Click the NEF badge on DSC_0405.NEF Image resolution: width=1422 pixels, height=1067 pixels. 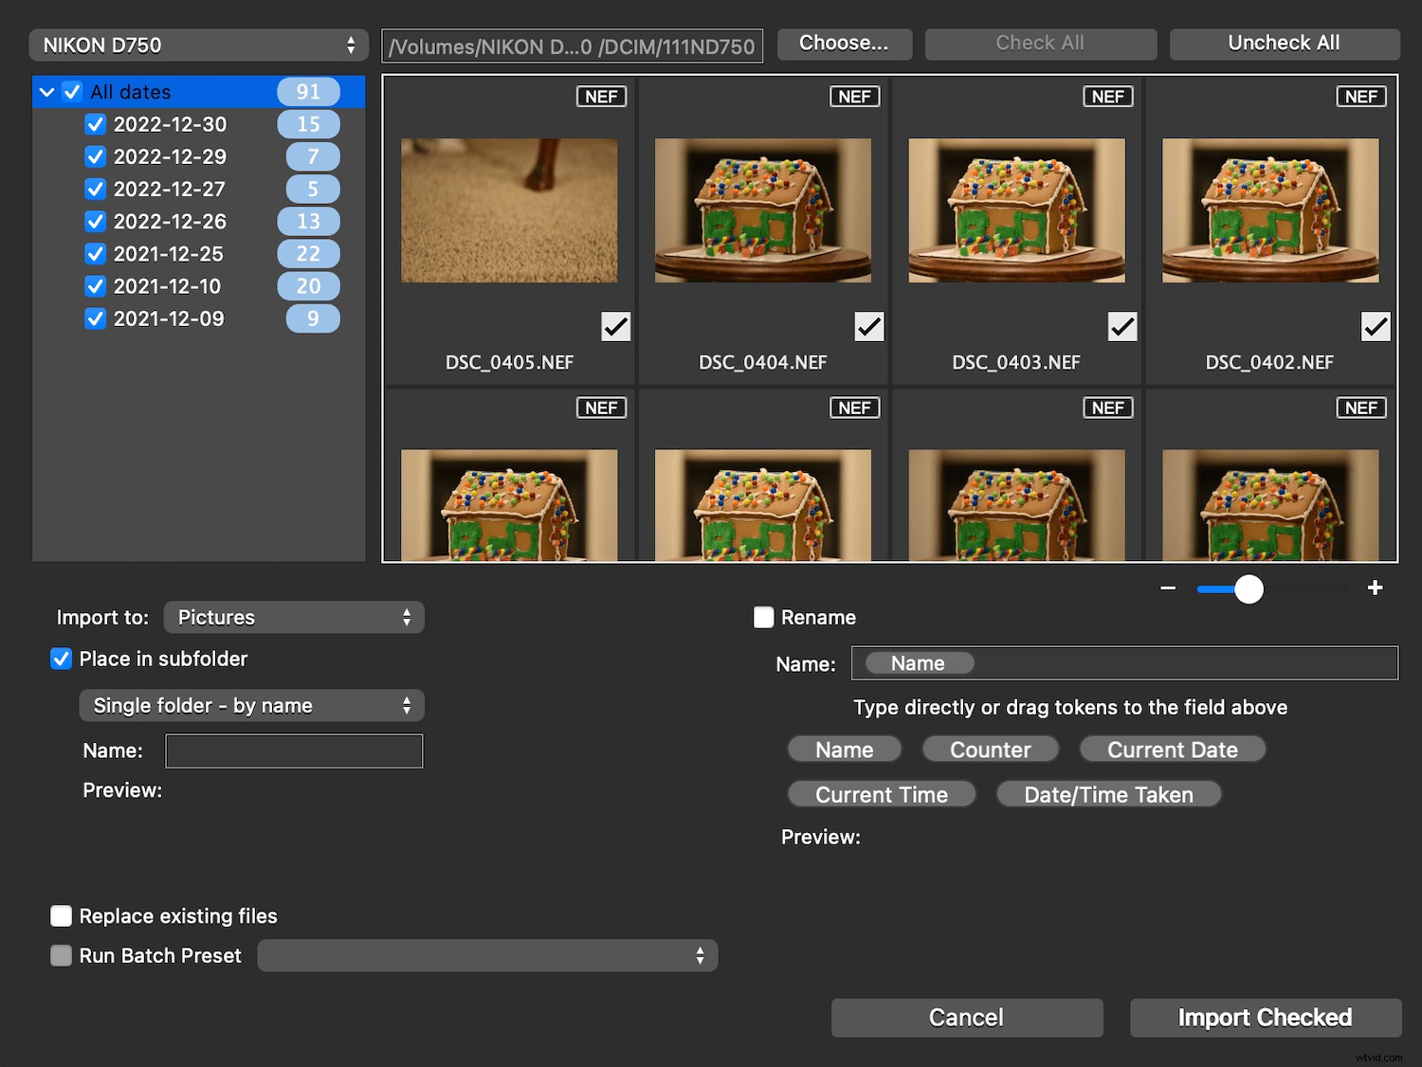pyautogui.click(x=602, y=96)
